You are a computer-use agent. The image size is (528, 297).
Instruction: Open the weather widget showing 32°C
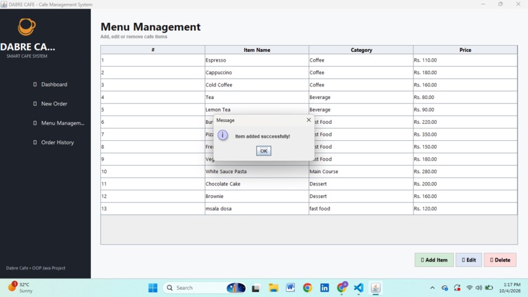pyautogui.click(x=21, y=287)
